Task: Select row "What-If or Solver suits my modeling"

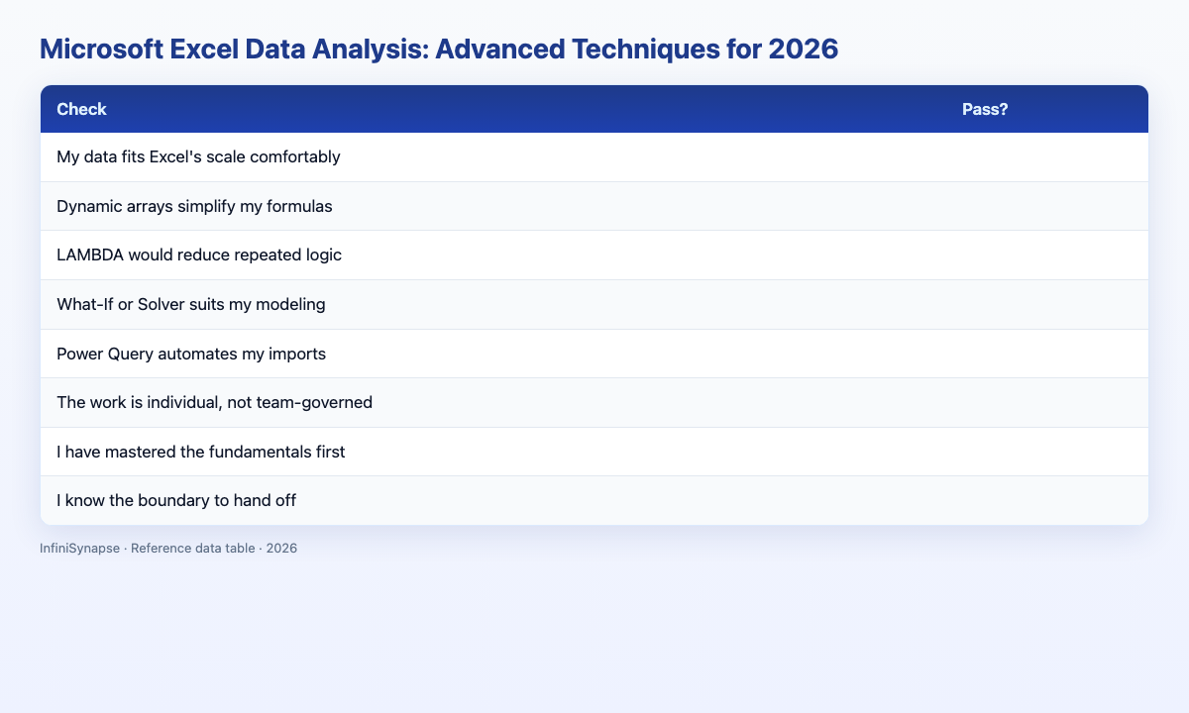Action: pyautogui.click(x=594, y=304)
